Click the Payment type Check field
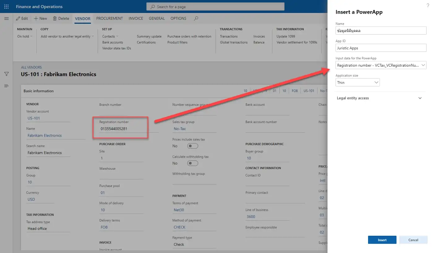 coord(194,244)
